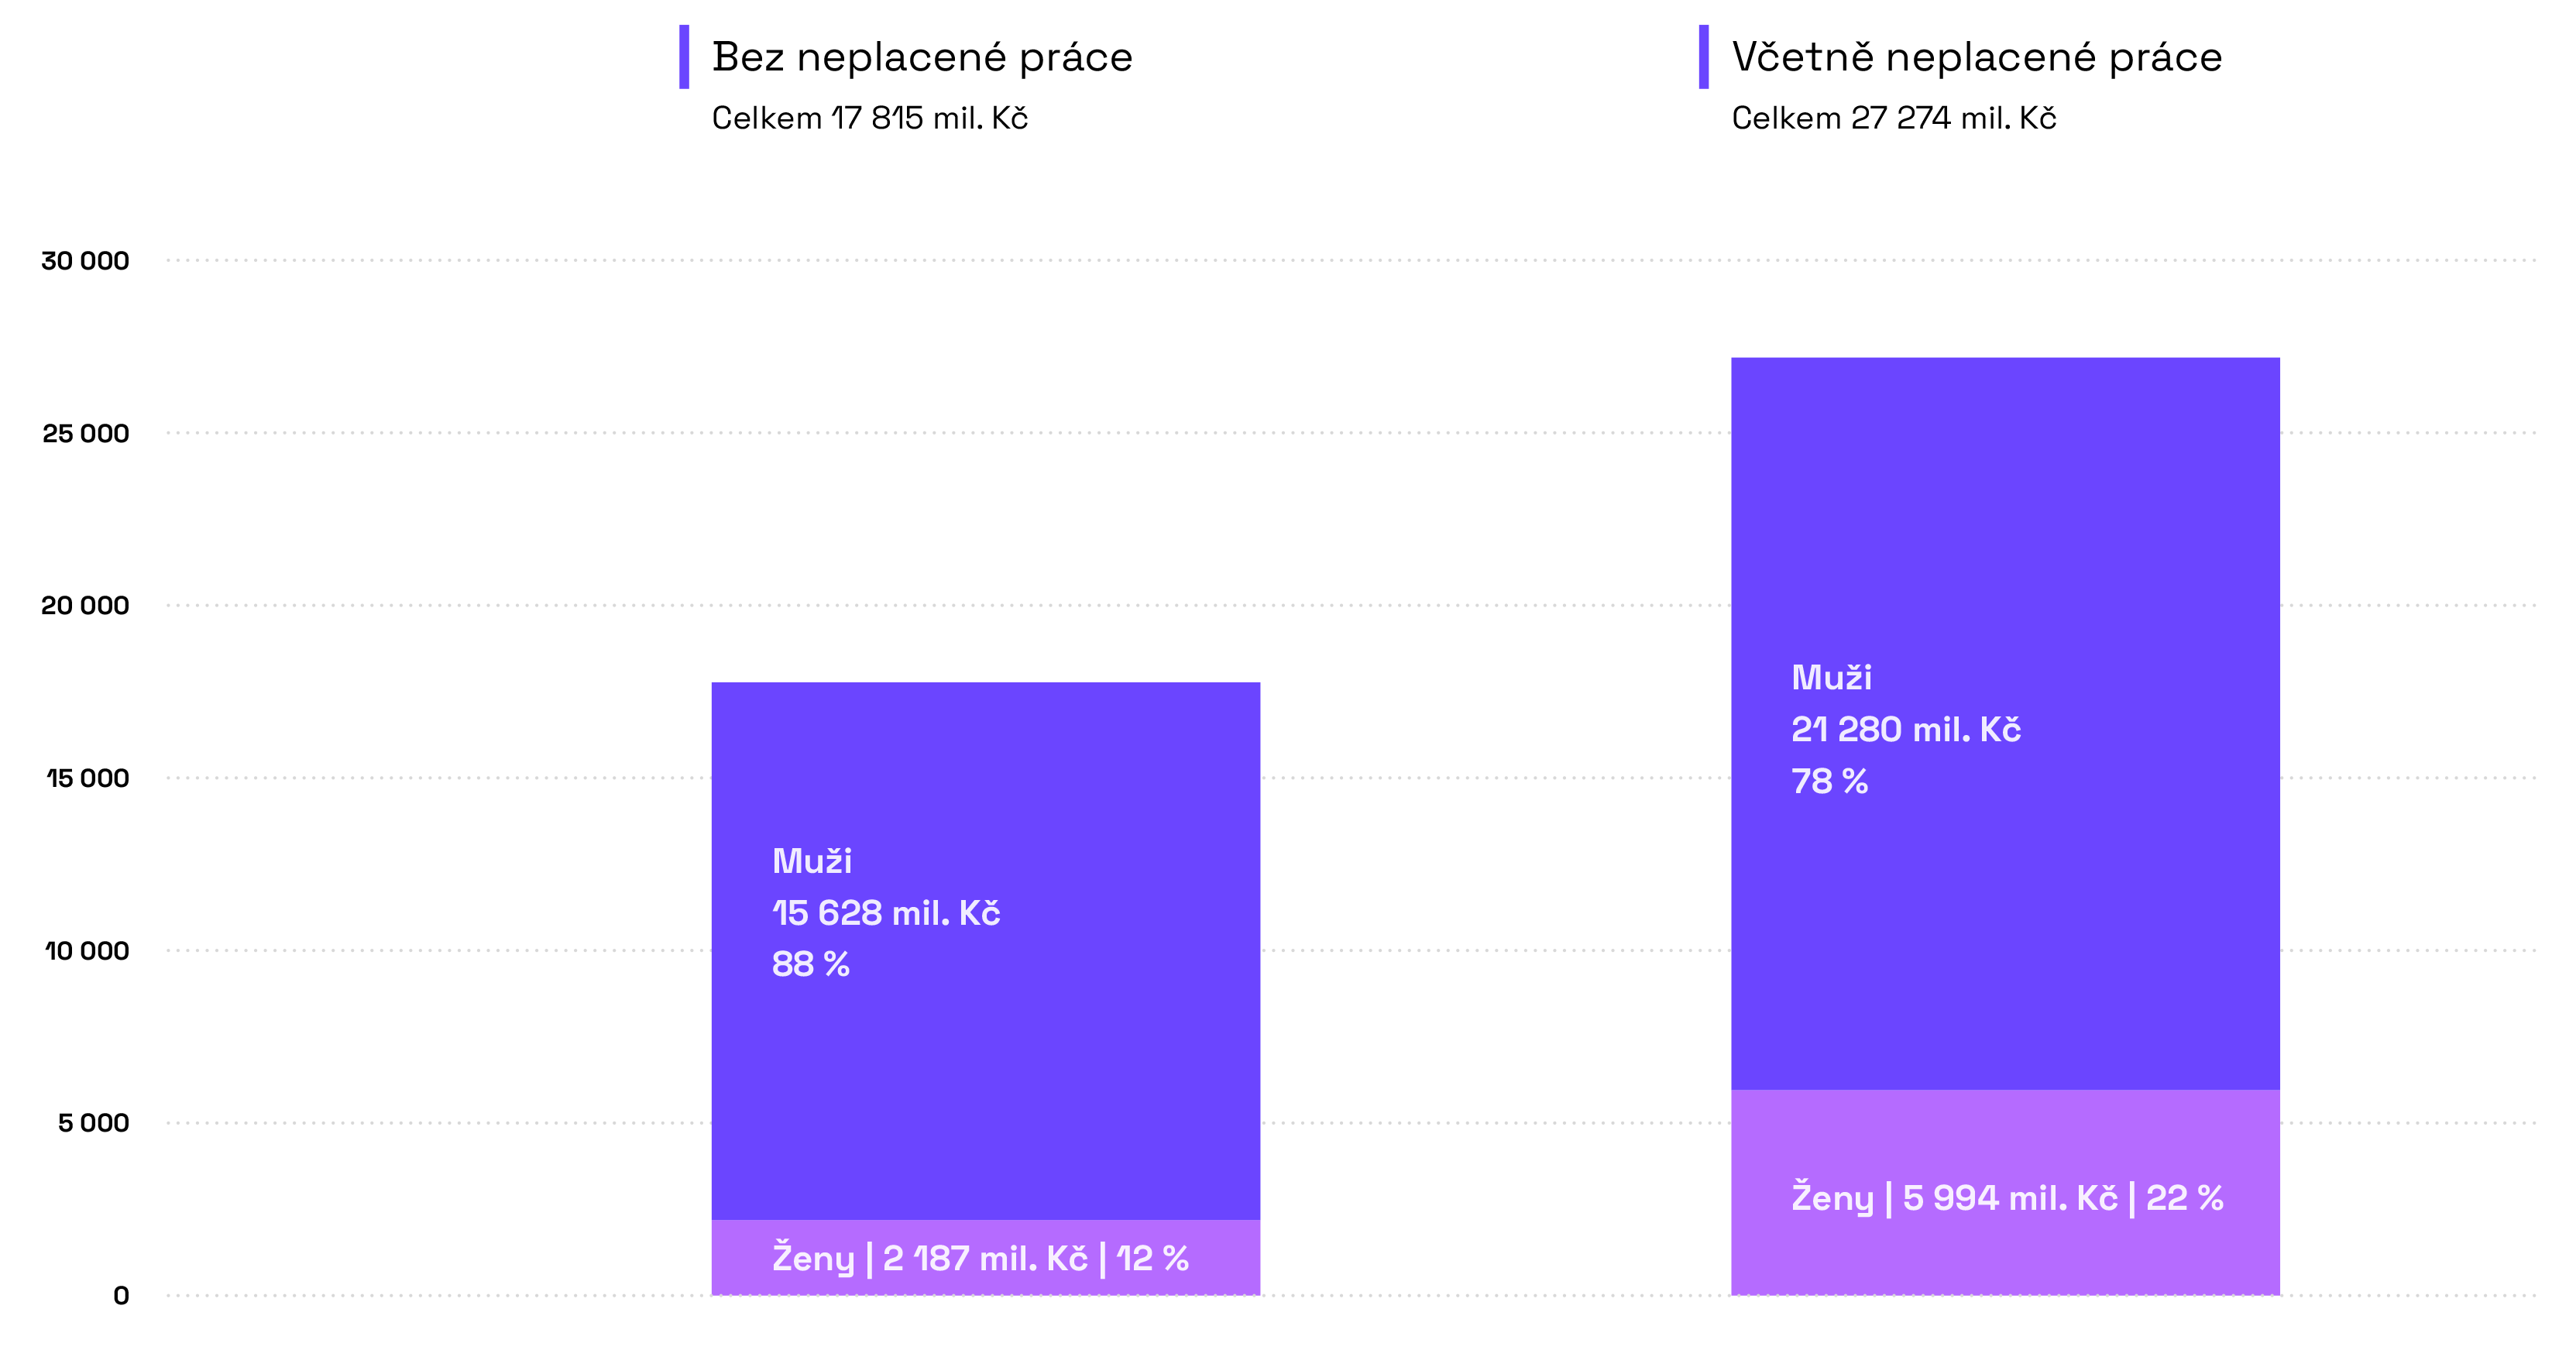Select the "Celkem 27 274 mil. Kč" subtitle
Viewport: 2576px width, 1357px height.
click(x=1893, y=118)
